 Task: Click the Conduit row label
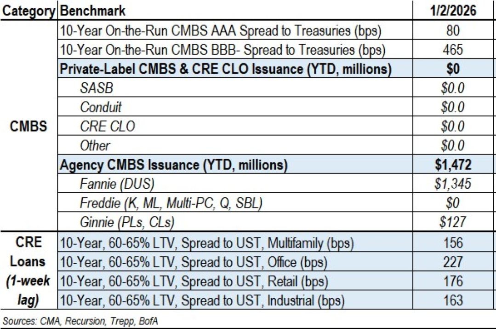click(101, 107)
